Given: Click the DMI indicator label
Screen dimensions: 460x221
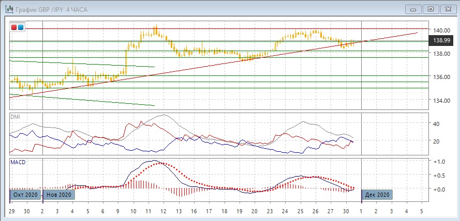Looking at the screenshot, I should [15, 117].
